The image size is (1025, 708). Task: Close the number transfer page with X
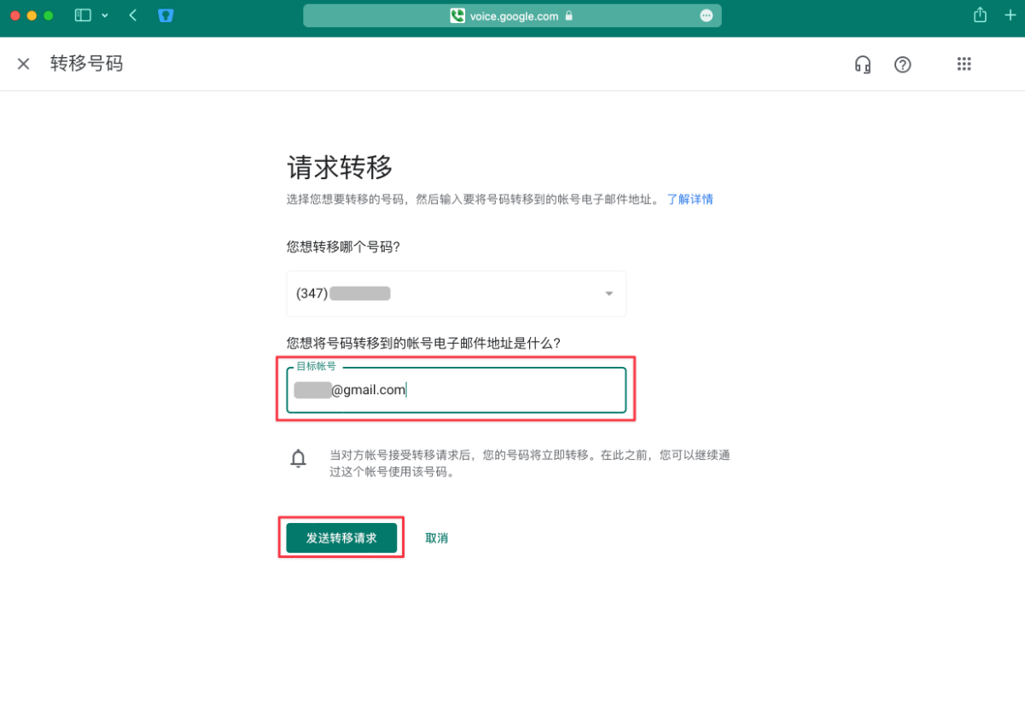(x=23, y=64)
